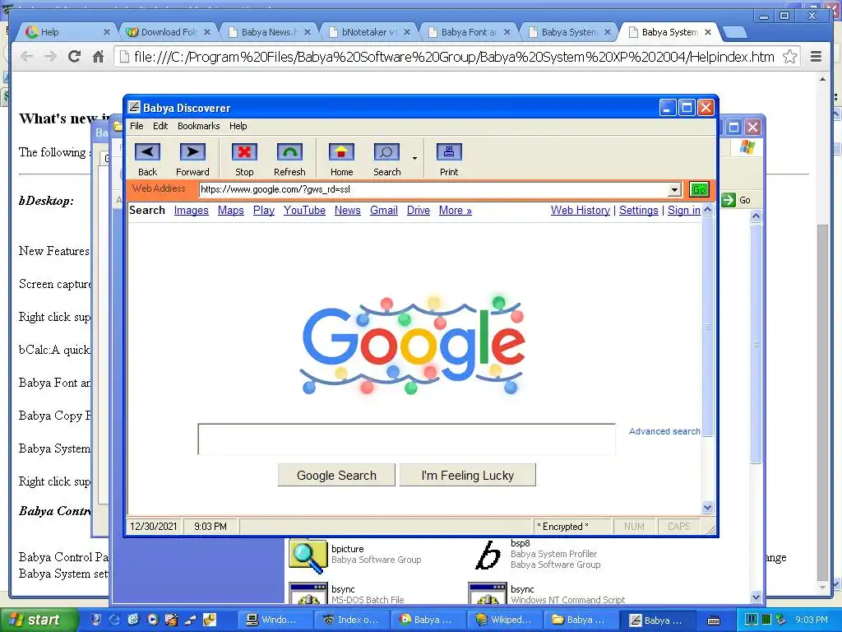The height and width of the screenshot is (632, 842).
Task: Click the Google Settings link
Action: 638,210
